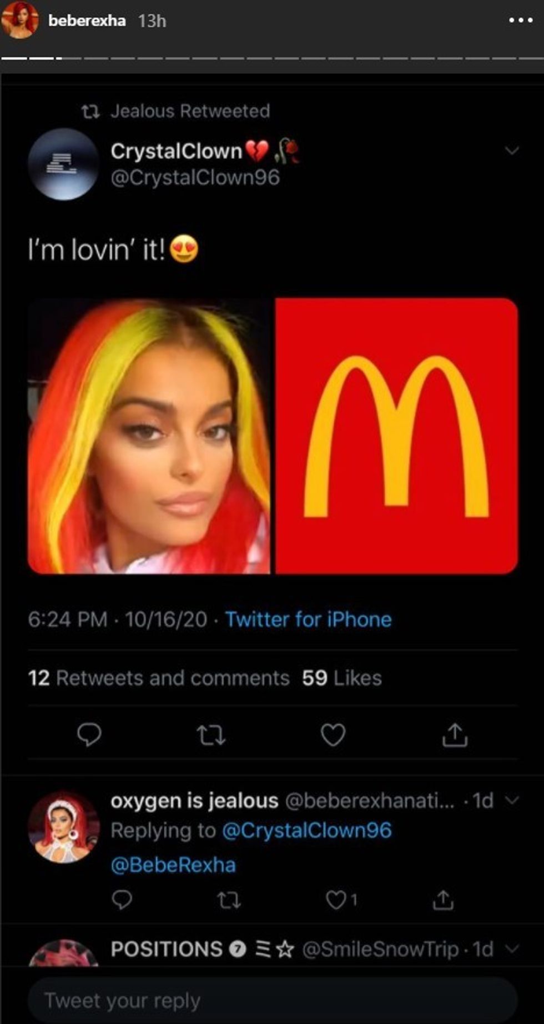
Task: Share the oxygen is jealous reply
Action: (442, 900)
